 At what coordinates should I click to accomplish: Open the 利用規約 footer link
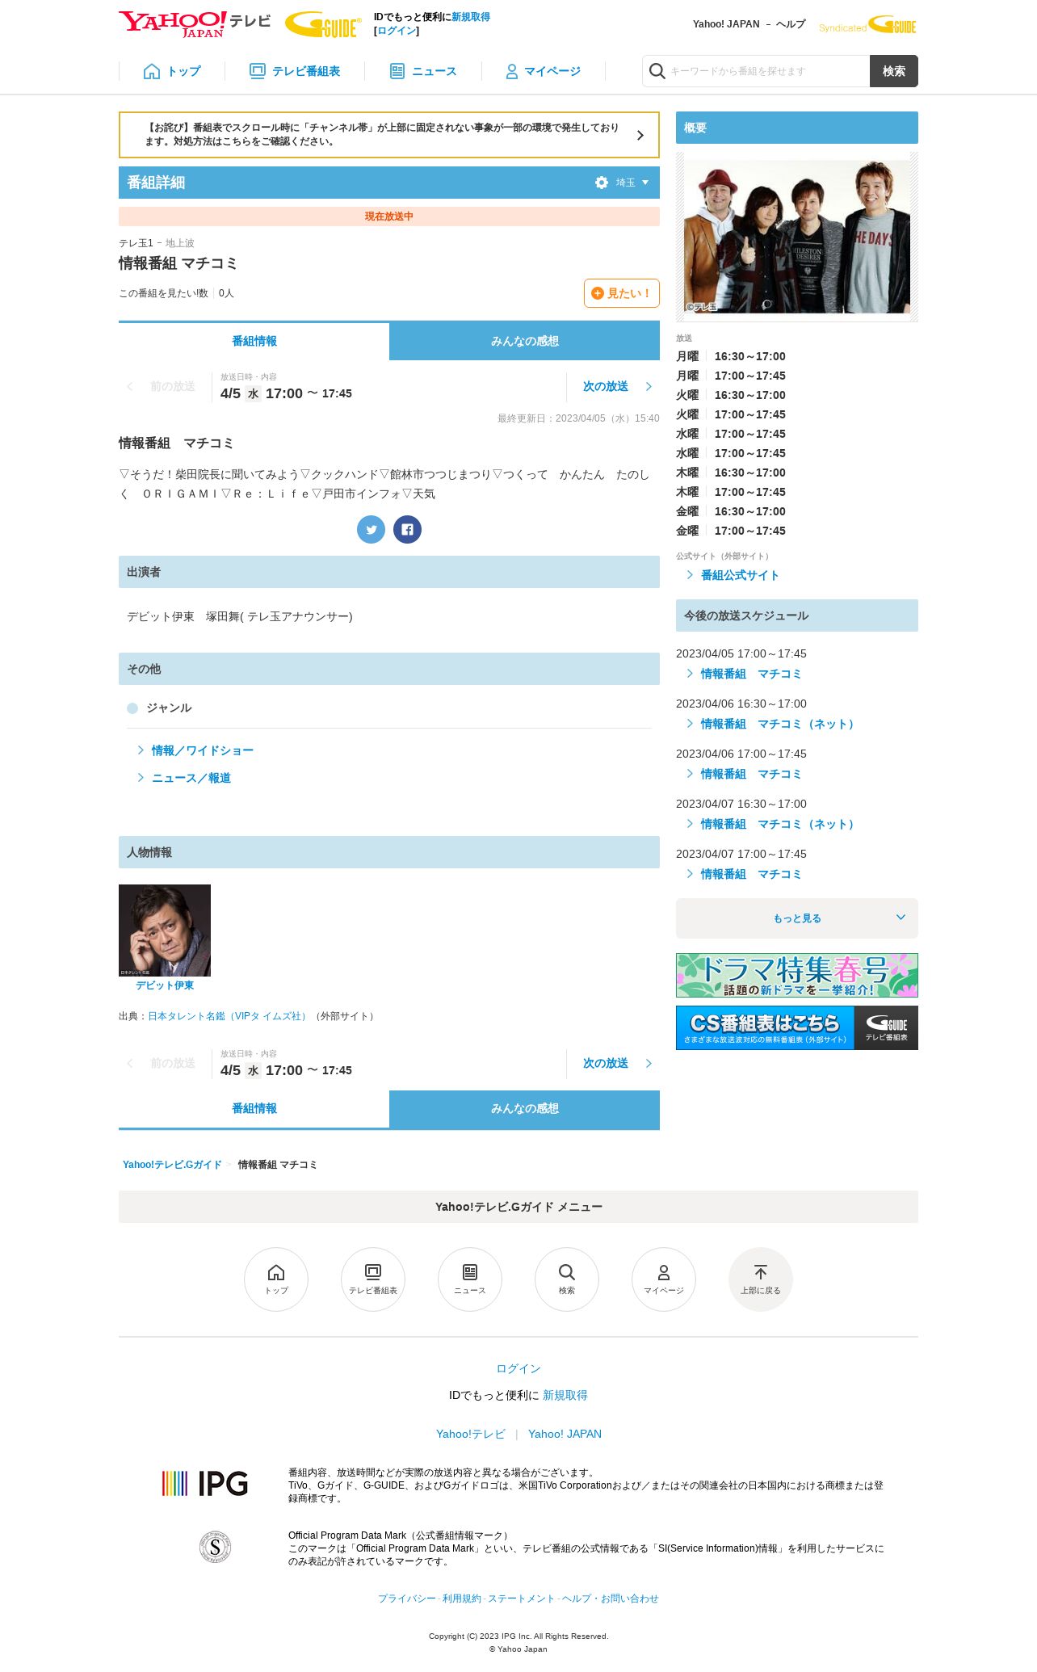click(461, 1598)
